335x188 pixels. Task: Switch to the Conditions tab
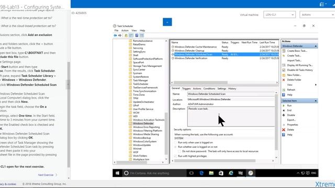point(209,88)
